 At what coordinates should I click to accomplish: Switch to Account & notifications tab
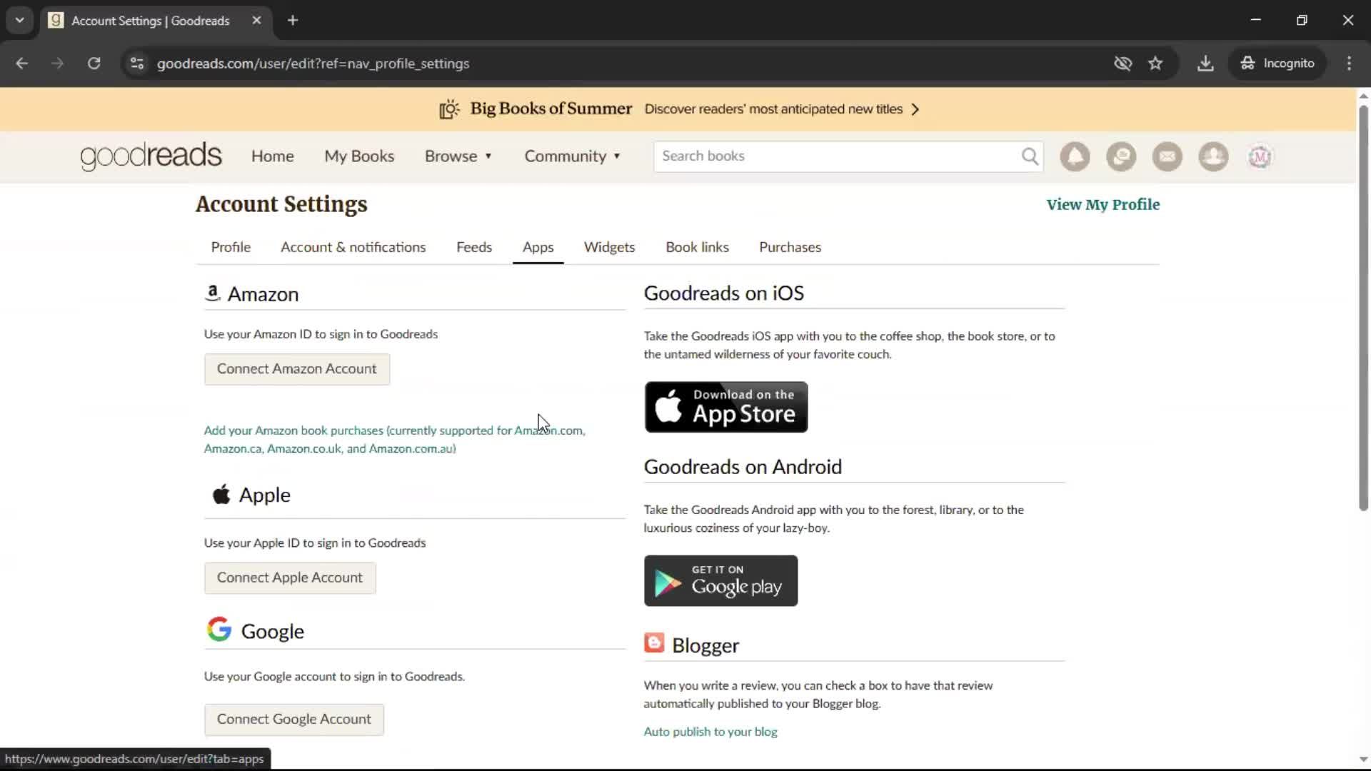pyautogui.click(x=353, y=247)
